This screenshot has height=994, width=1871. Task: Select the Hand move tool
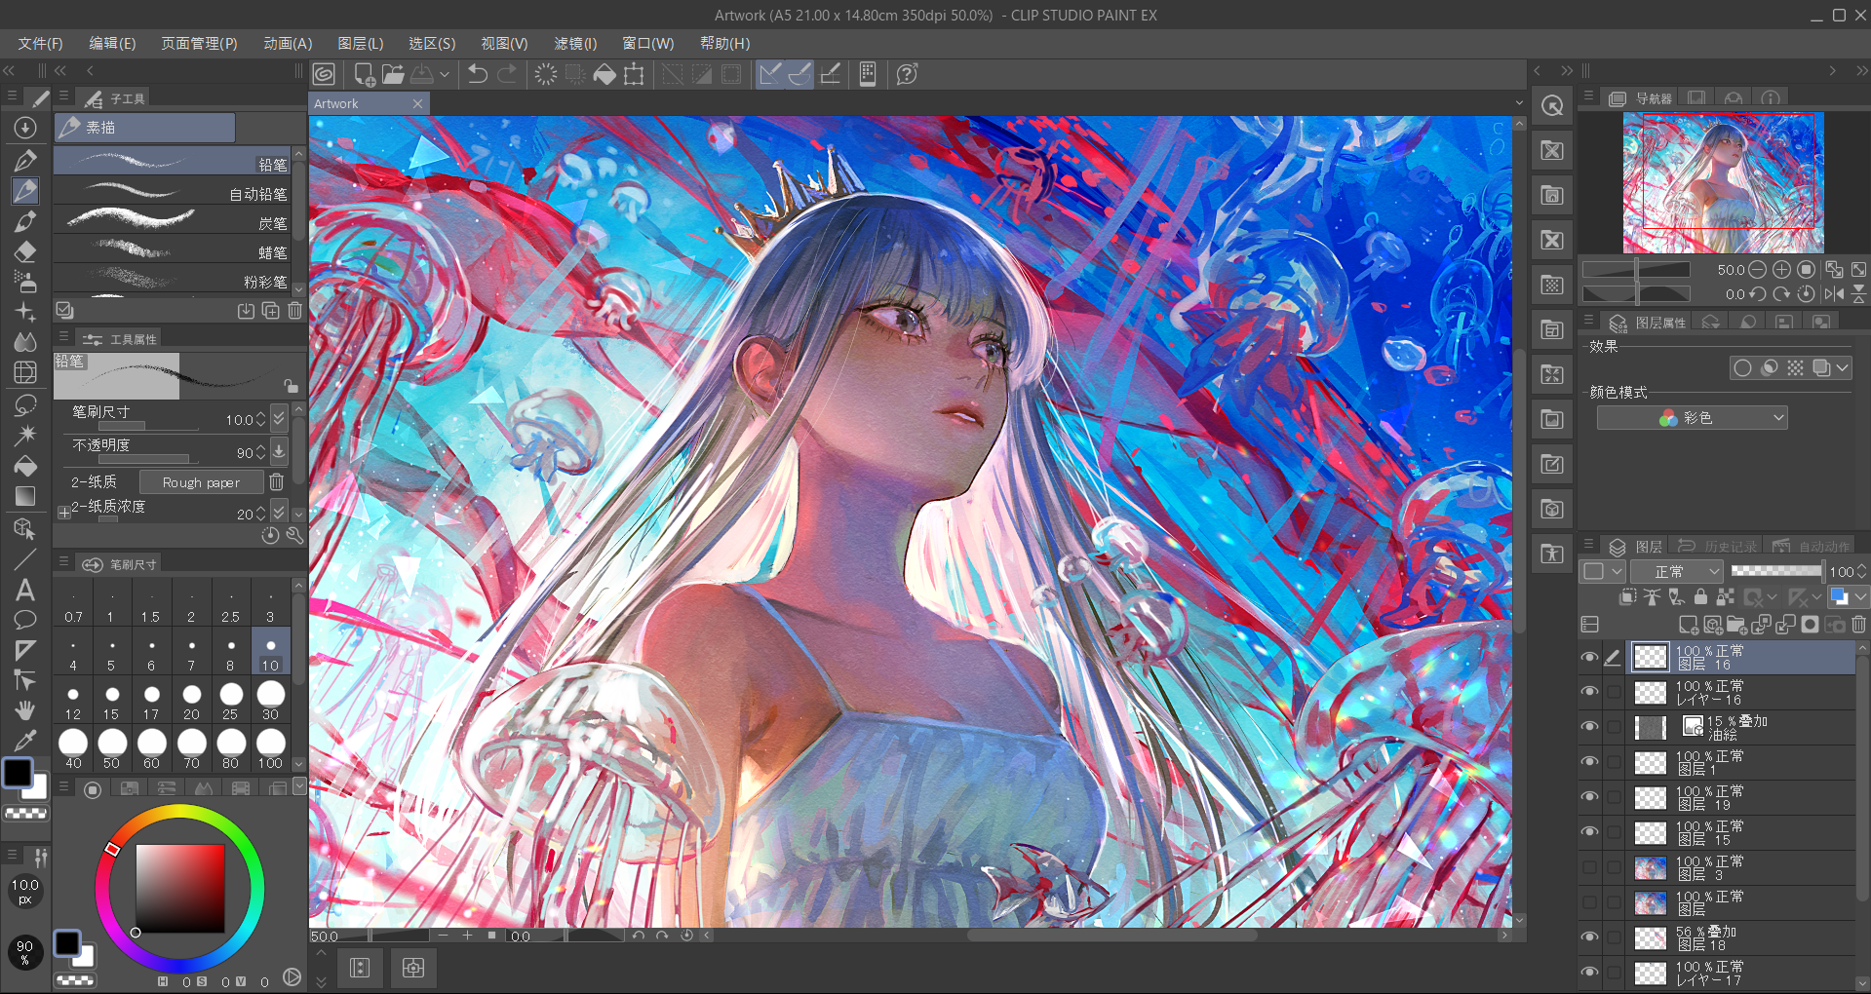point(25,709)
